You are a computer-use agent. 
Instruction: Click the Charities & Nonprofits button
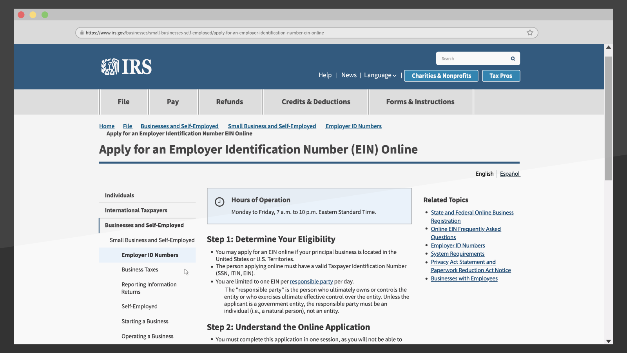[441, 76]
